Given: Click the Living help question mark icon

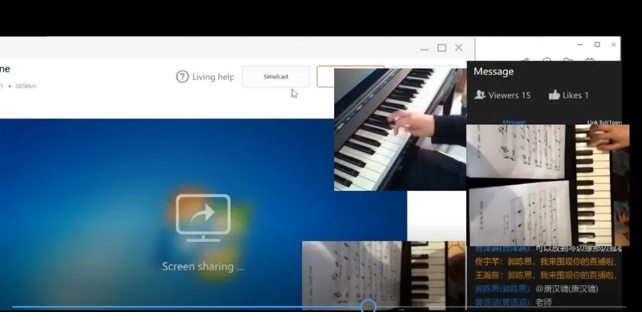Looking at the screenshot, I should pyautogui.click(x=182, y=77).
